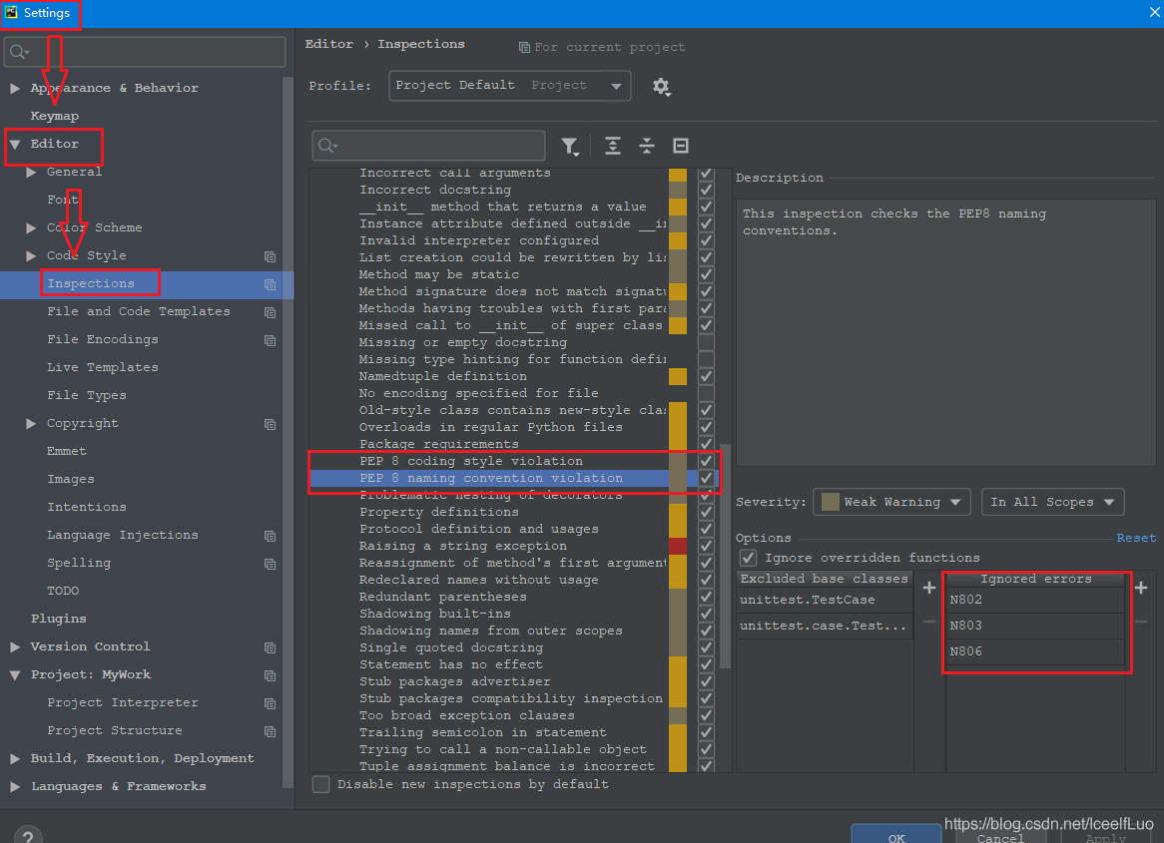Open the Plugins settings page
The image size is (1164, 843).
pyautogui.click(x=58, y=619)
